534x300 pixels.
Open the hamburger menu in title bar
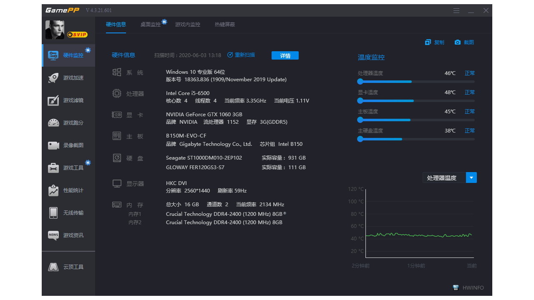pos(456,10)
